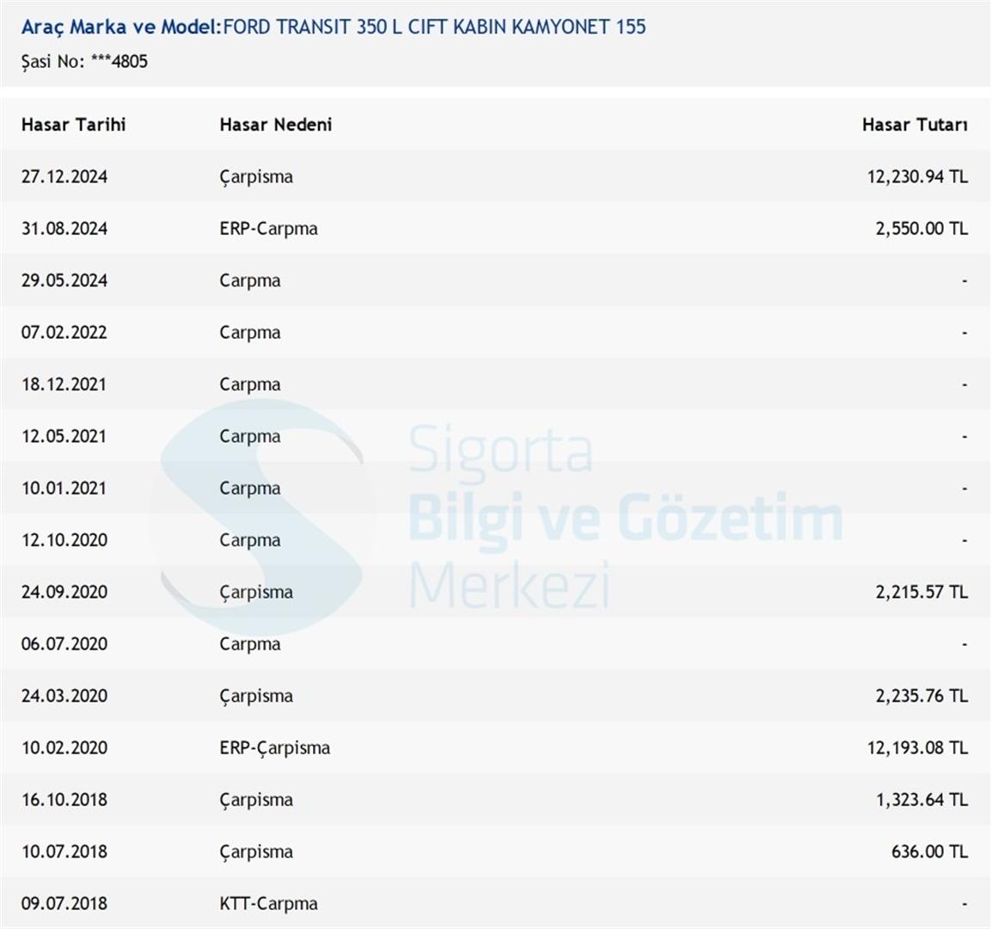Viewport: 992px width, 929px height.
Task: Select the date 12.10.2020
Action: [x=64, y=539]
